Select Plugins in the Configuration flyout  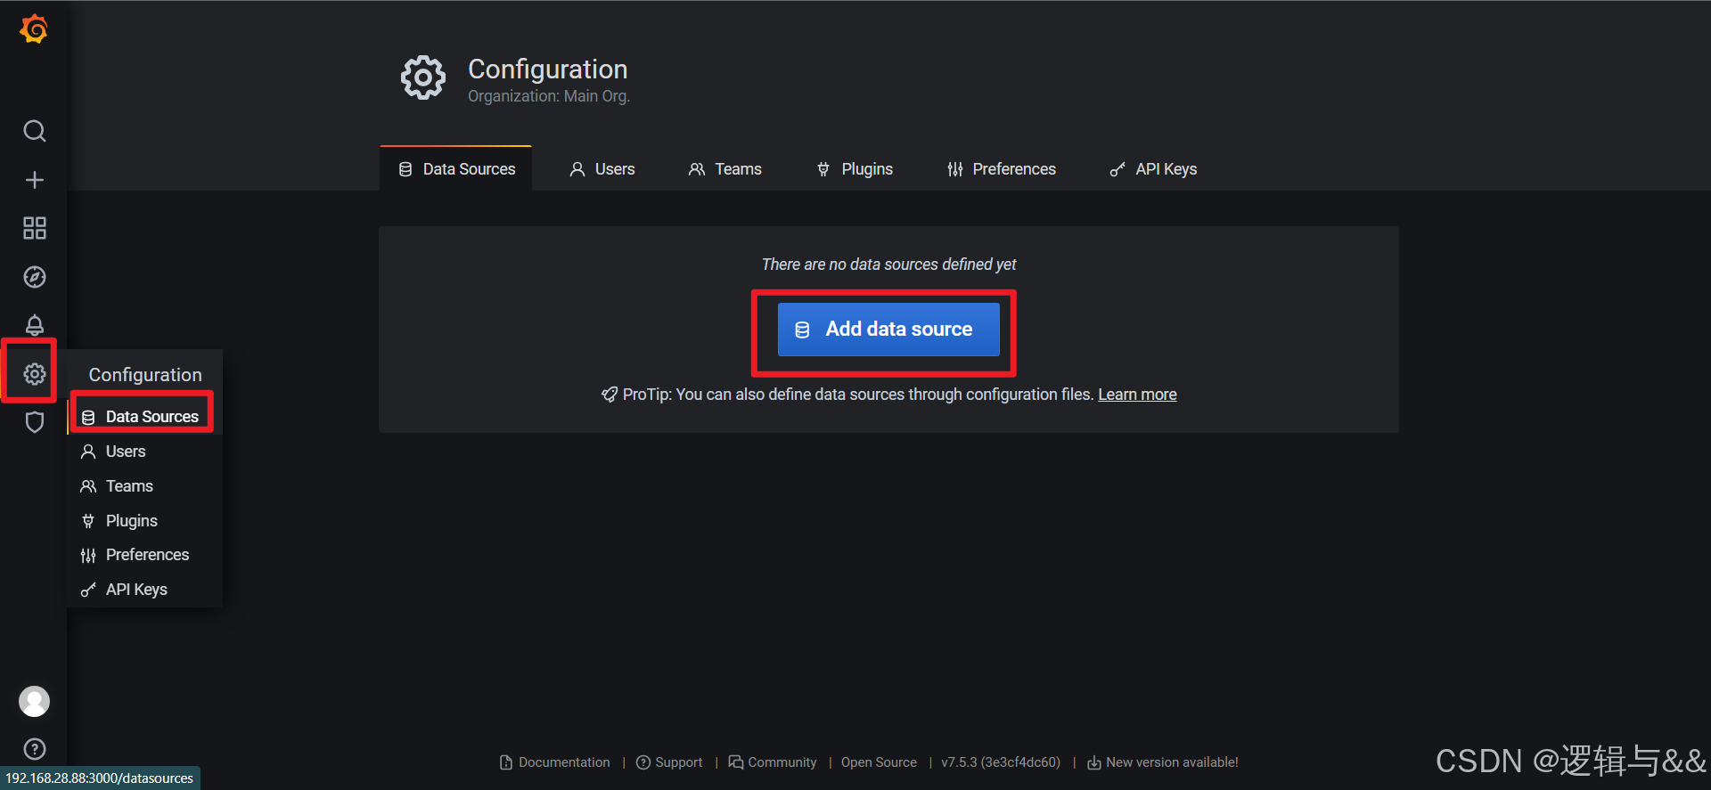(x=144, y=521)
